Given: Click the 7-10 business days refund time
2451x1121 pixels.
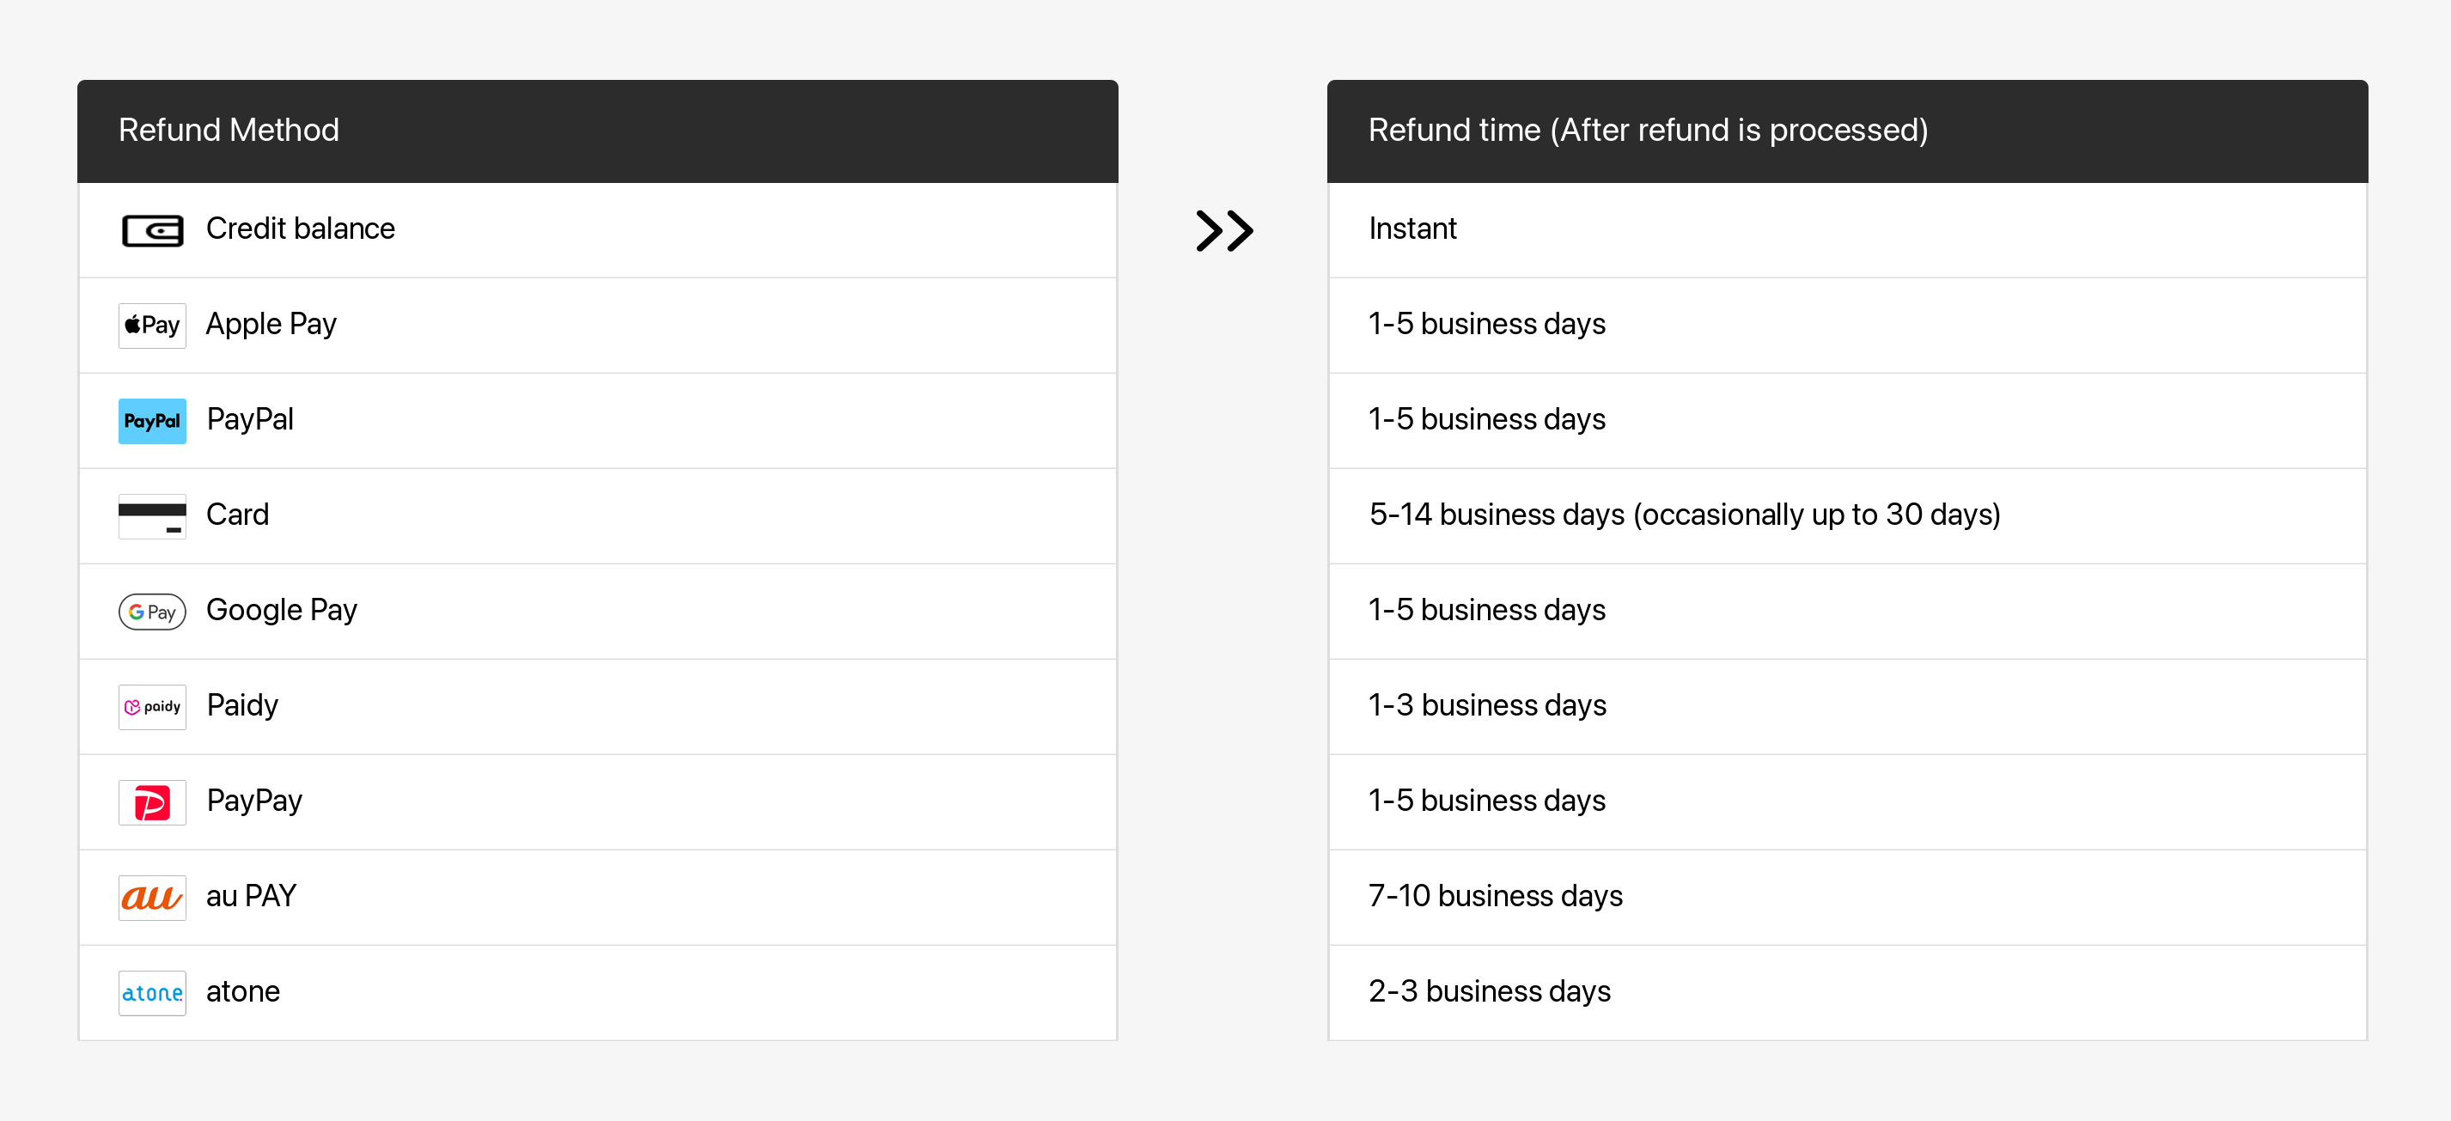Looking at the screenshot, I should (1495, 897).
